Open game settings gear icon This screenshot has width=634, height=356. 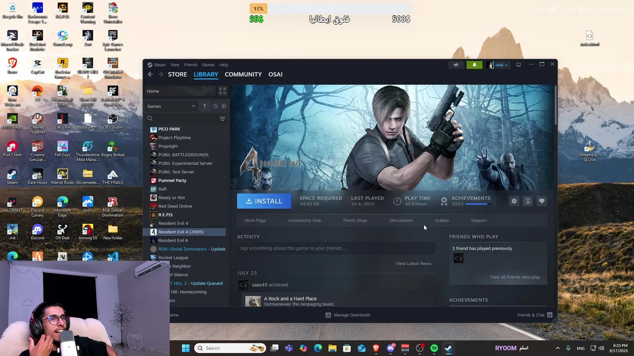click(x=514, y=201)
